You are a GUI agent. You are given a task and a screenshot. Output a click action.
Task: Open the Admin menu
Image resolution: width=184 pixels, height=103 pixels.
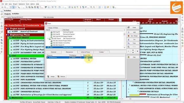pyautogui.click(x=32, y=4)
